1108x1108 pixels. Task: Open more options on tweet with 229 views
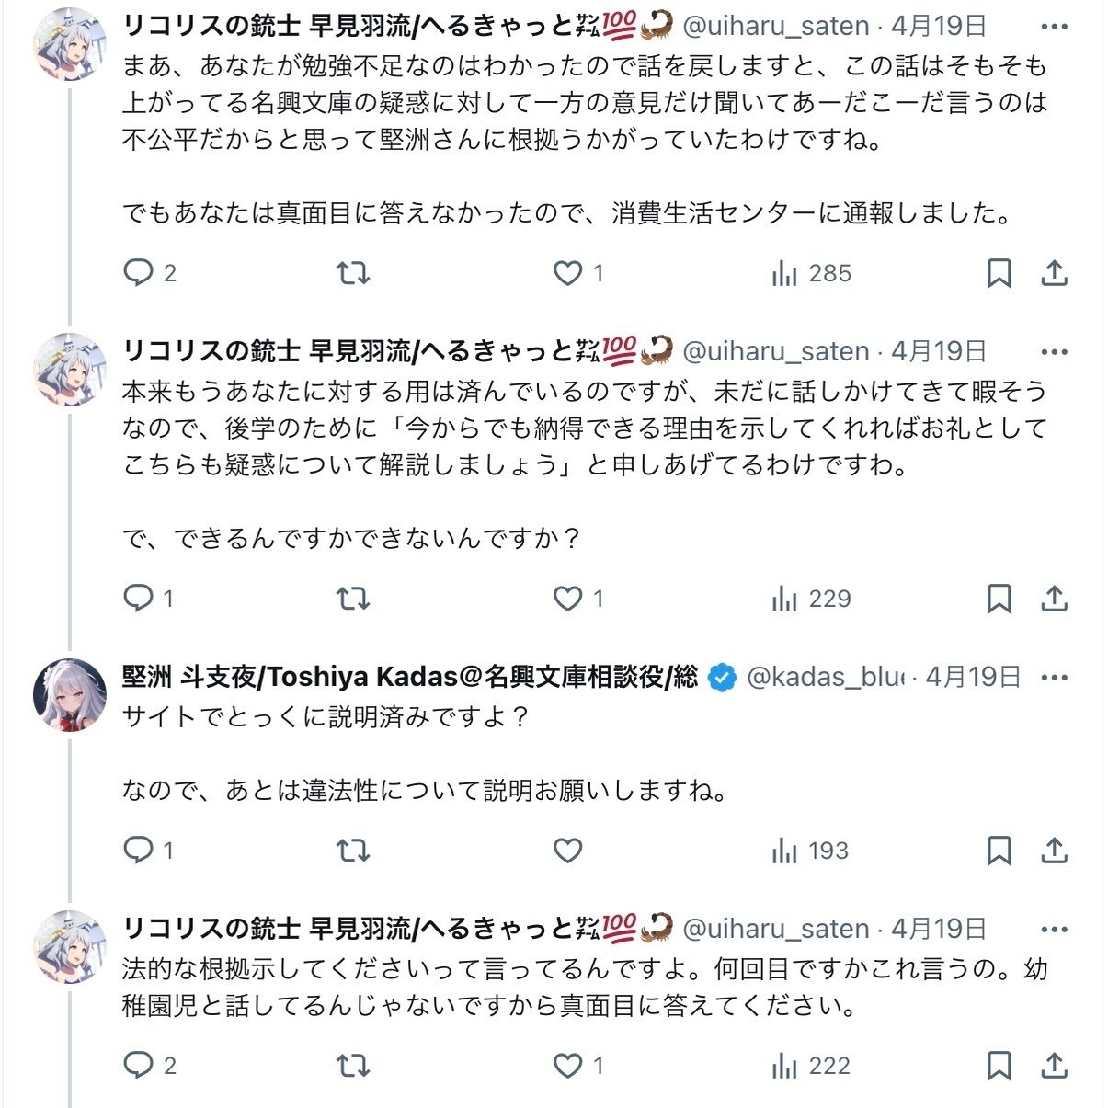pyautogui.click(x=1054, y=352)
